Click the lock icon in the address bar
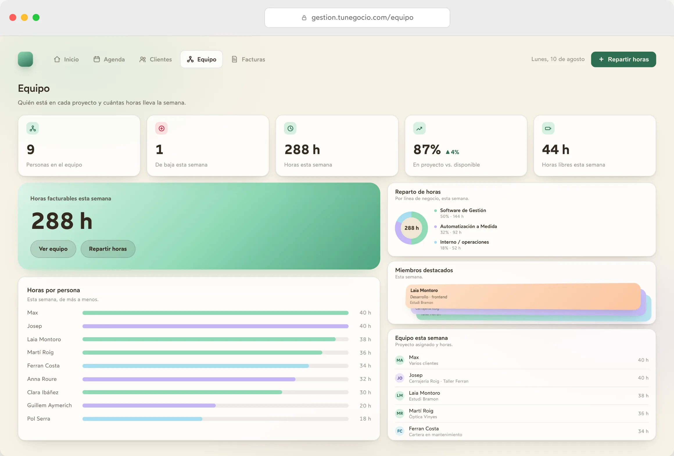Screen dimensions: 674x456 [304, 18]
